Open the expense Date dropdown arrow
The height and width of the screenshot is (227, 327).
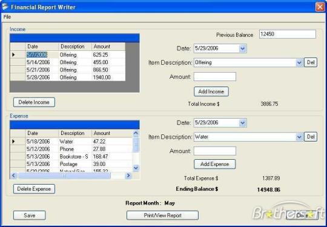242,123
